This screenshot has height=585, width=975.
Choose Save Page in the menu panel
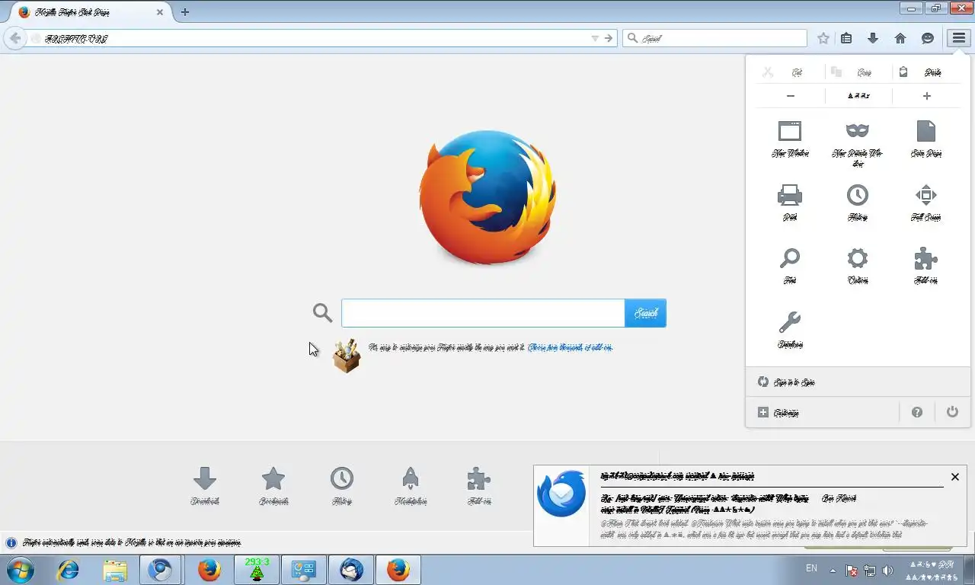click(x=925, y=138)
